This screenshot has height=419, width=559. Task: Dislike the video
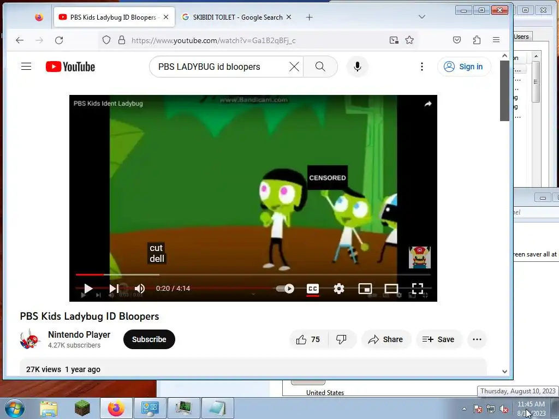(x=341, y=339)
